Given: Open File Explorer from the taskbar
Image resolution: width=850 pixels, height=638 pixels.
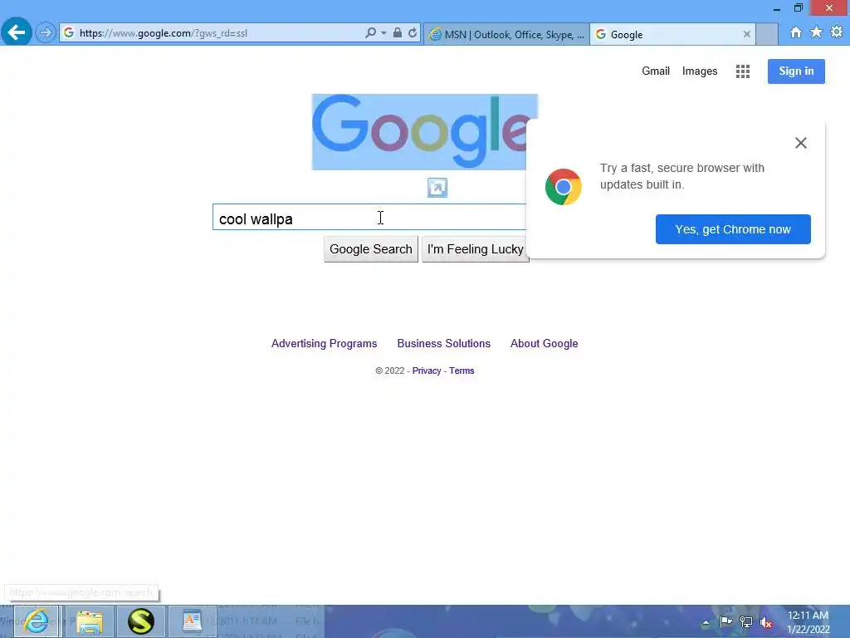Looking at the screenshot, I should [x=90, y=621].
